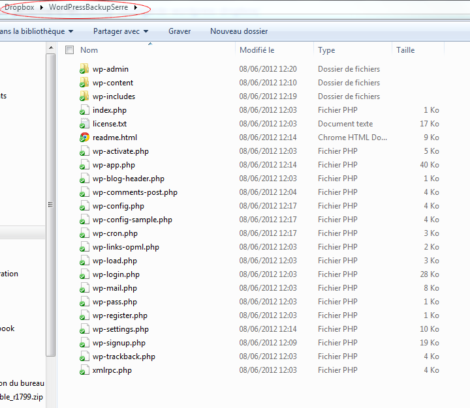Click the index.php file icon
Image resolution: width=470 pixels, height=408 pixels.
(84, 110)
